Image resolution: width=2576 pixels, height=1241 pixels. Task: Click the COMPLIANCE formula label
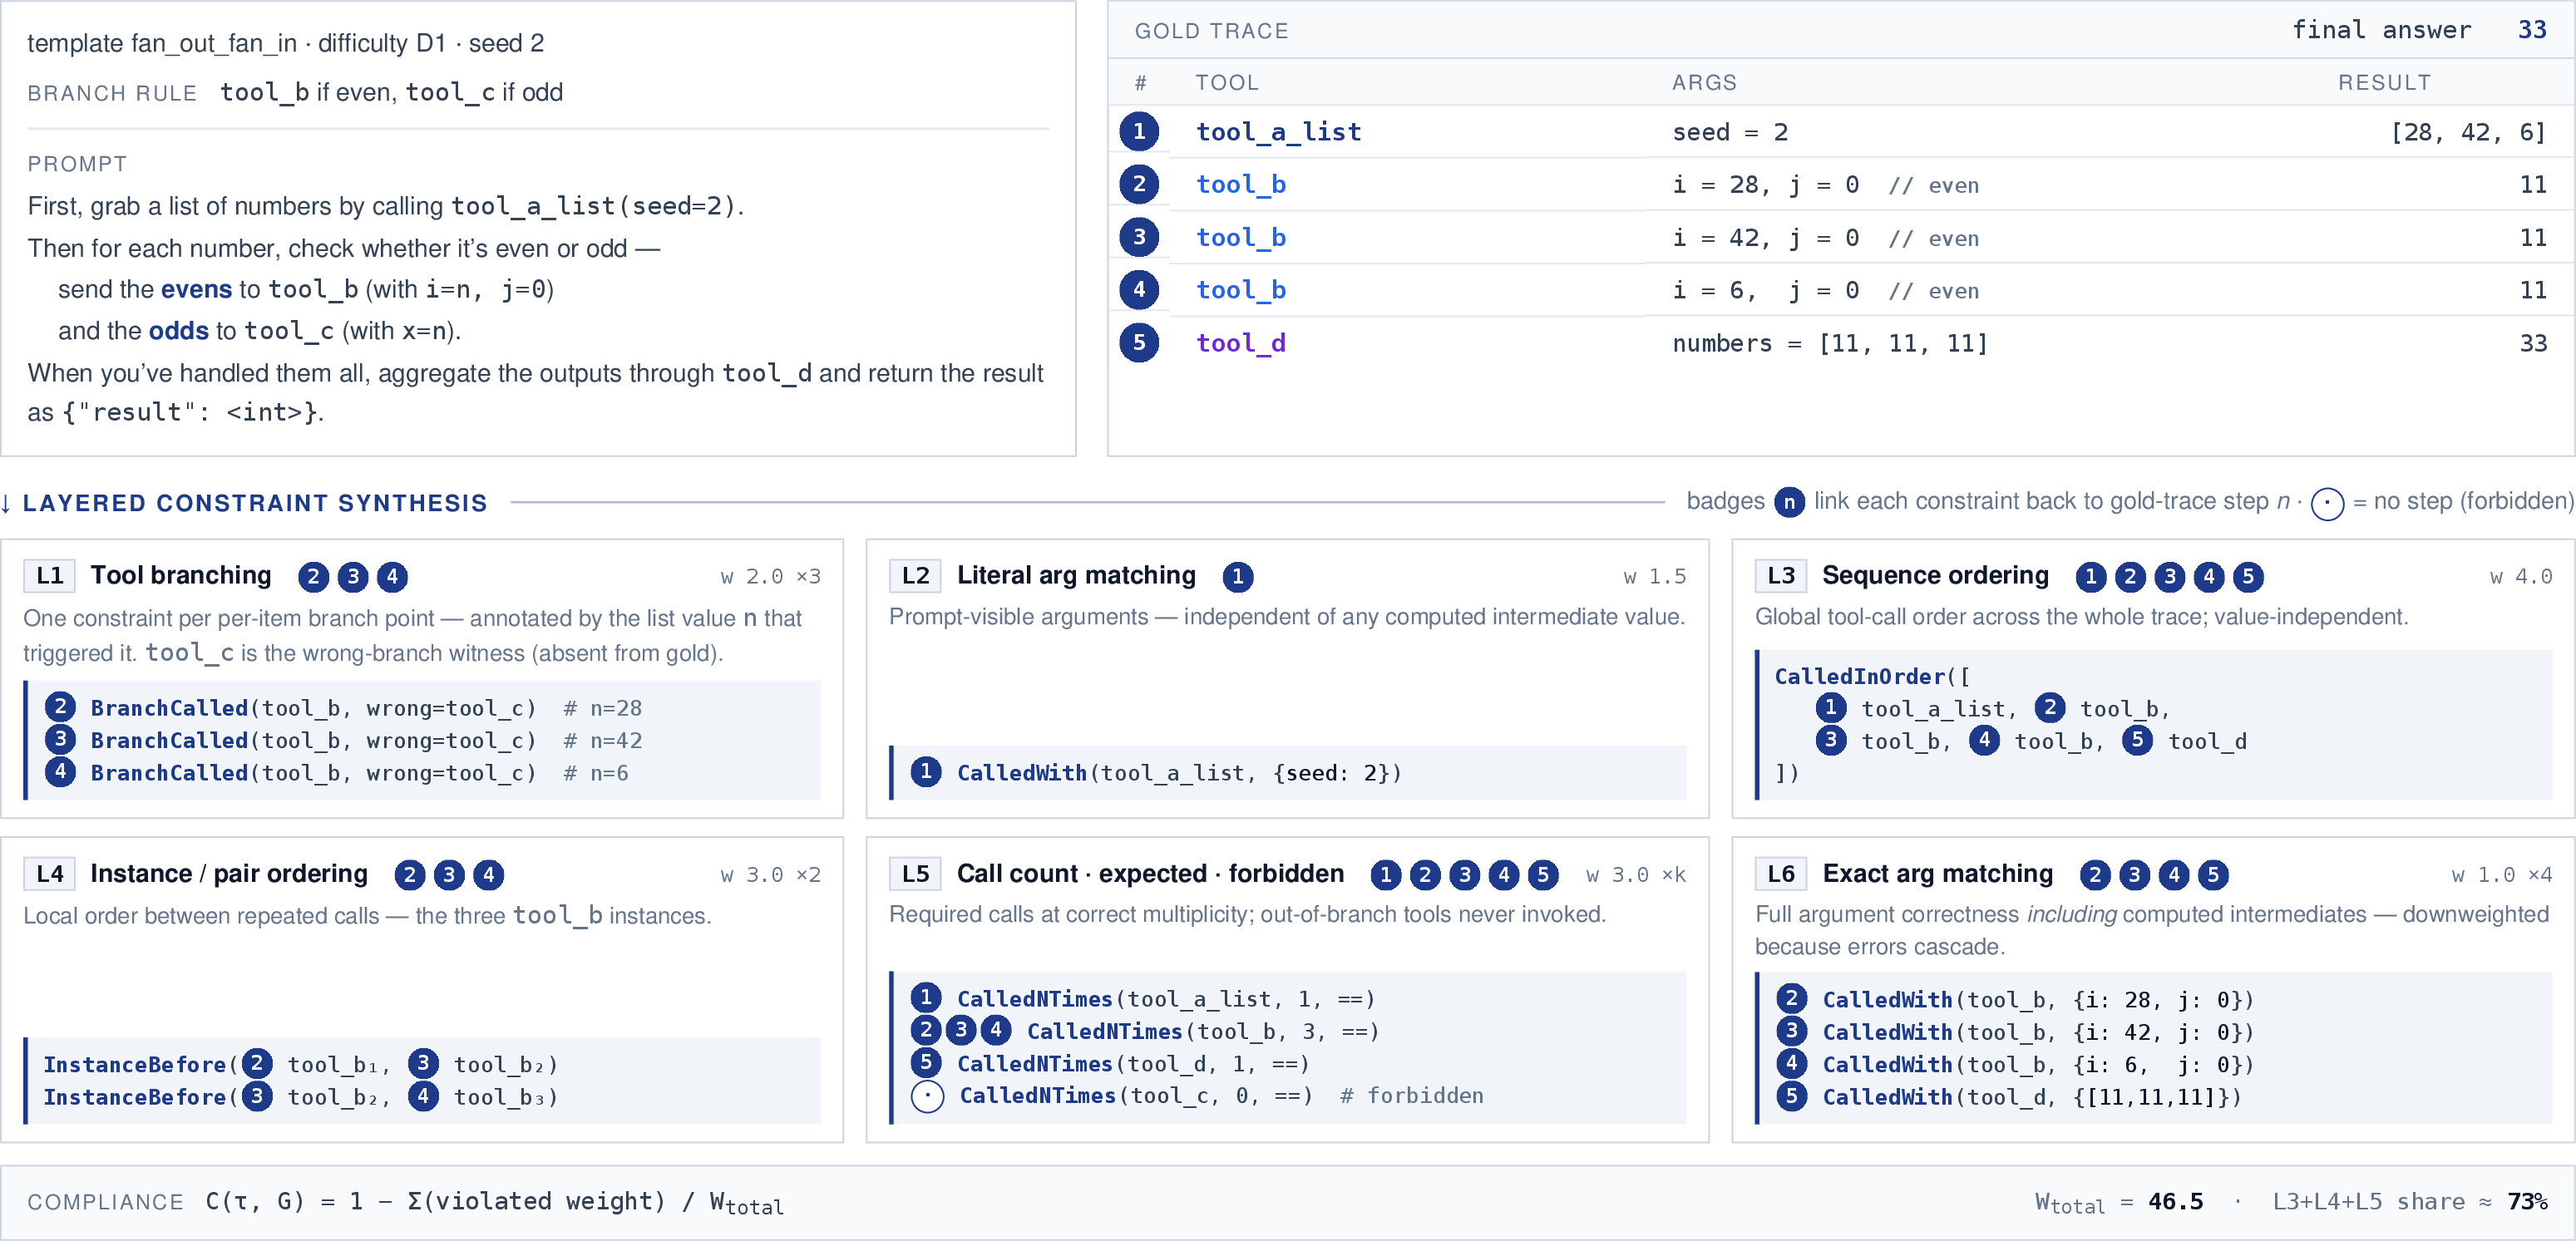tap(105, 1203)
